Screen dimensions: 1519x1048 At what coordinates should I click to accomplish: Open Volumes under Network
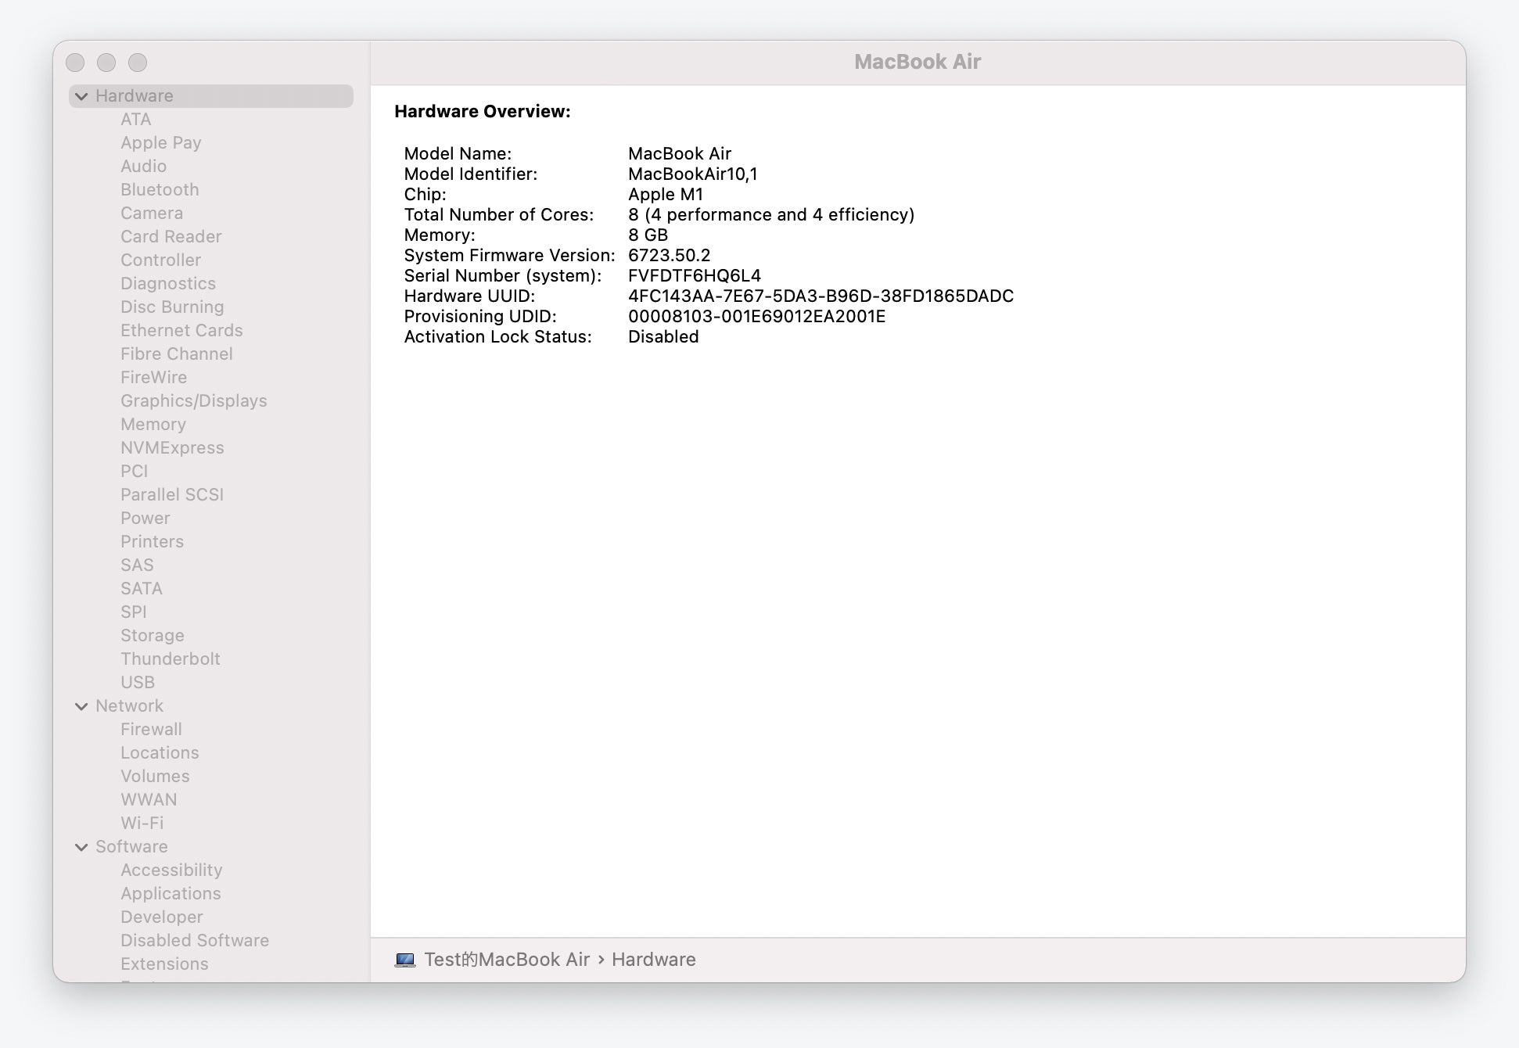pos(155,777)
